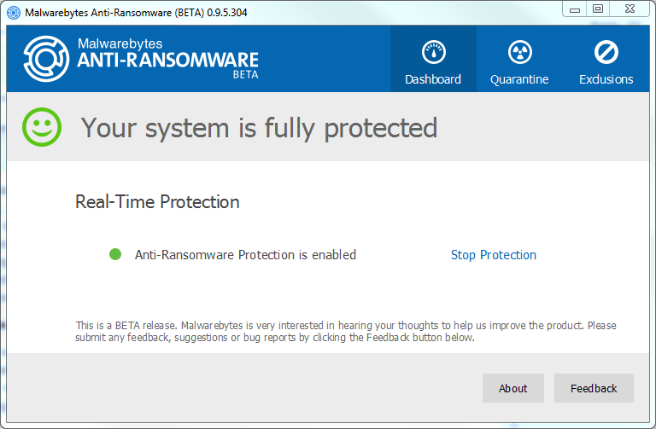This screenshot has width=656, height=429.
Task: Click the 'Anti-Ransomware Protection is enabled' text
Action: click(245, 255)
